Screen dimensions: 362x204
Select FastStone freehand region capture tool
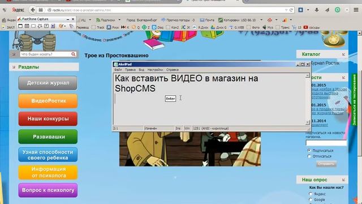pos(40,26)
